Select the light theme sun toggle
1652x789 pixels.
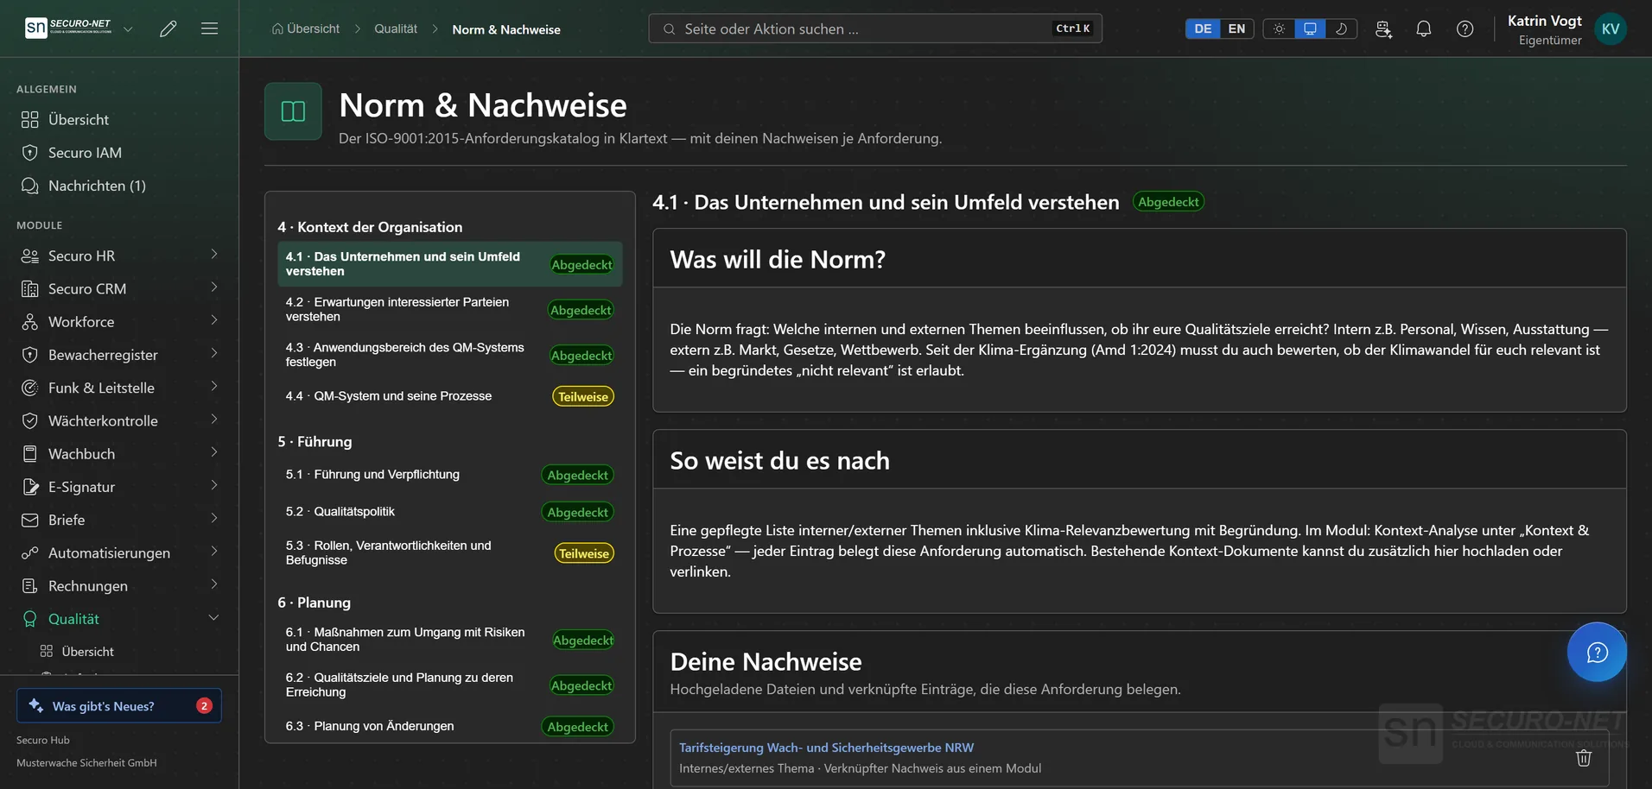pos(1279,28)
